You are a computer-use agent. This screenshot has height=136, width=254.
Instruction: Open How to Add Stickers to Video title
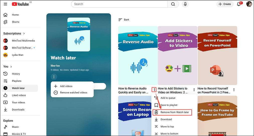[x=173, y=90]
